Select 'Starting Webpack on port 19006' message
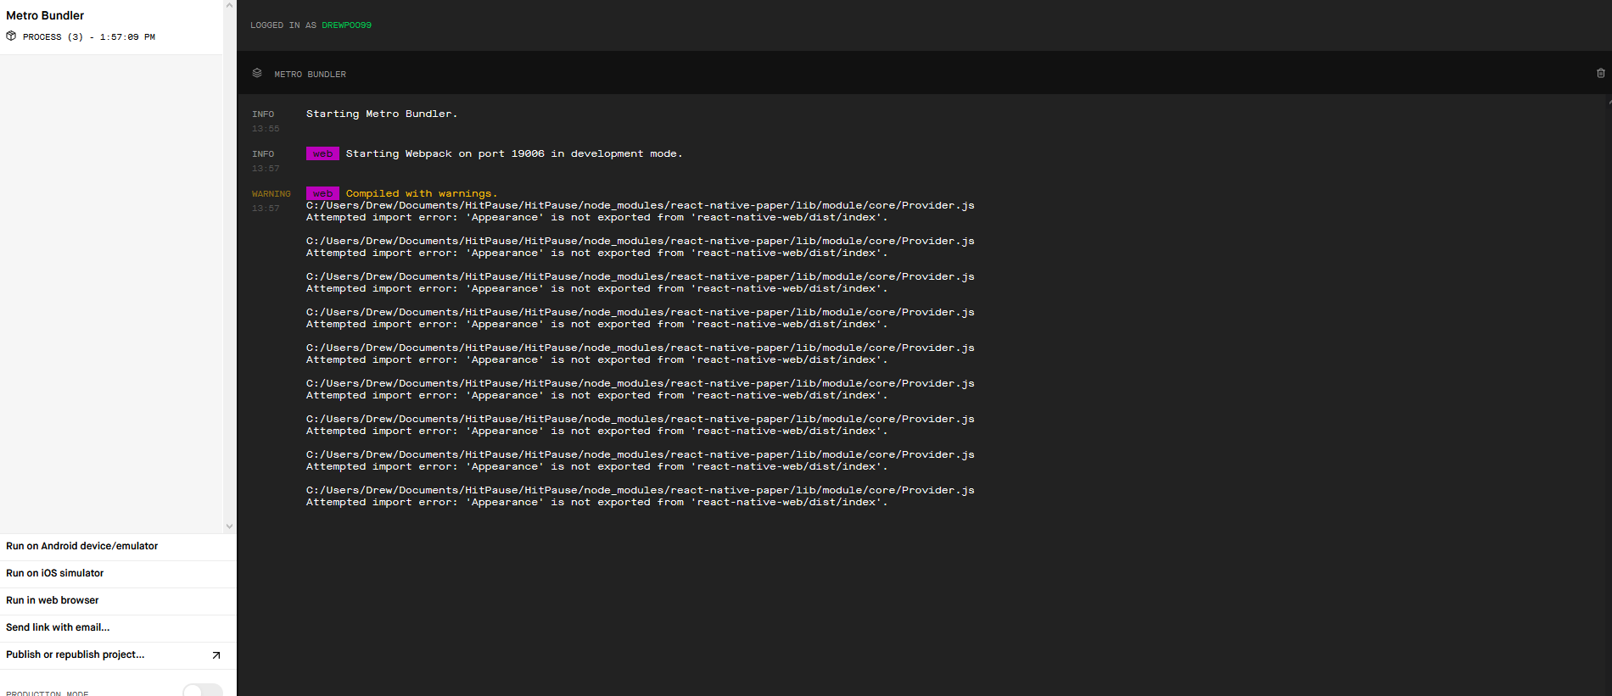Image resolution: width=1612 pixels, height=696 pixels. 513,153
